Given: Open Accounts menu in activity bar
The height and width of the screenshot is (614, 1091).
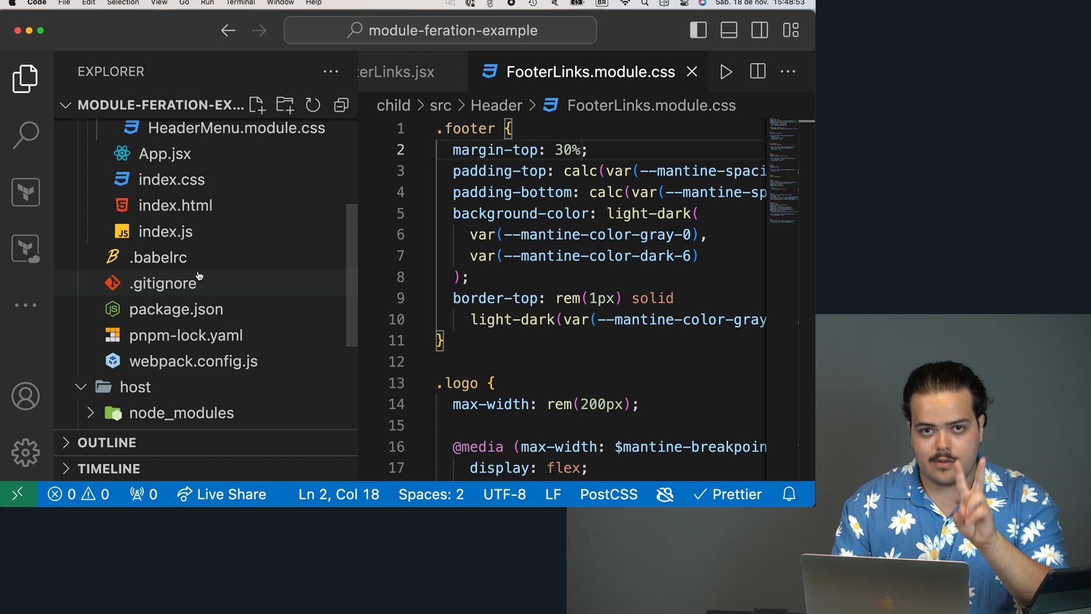Looking at the screenshot, I should click(x=26, y=396).
